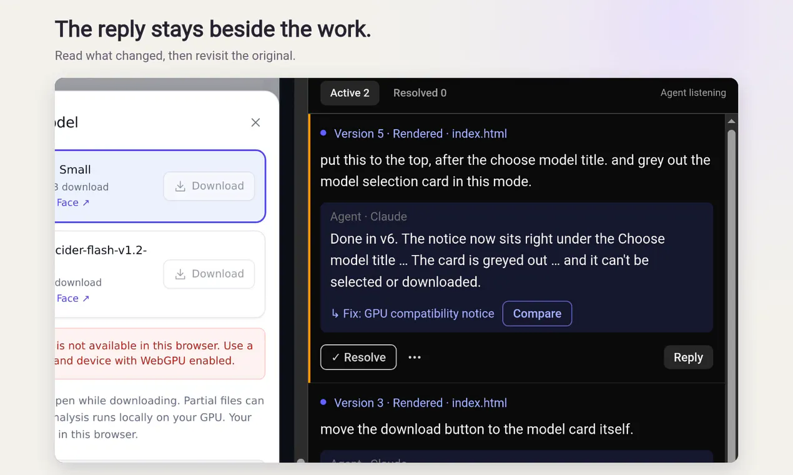
Task: Click the blue dot beside Version 3
Action: pos(323,402)
